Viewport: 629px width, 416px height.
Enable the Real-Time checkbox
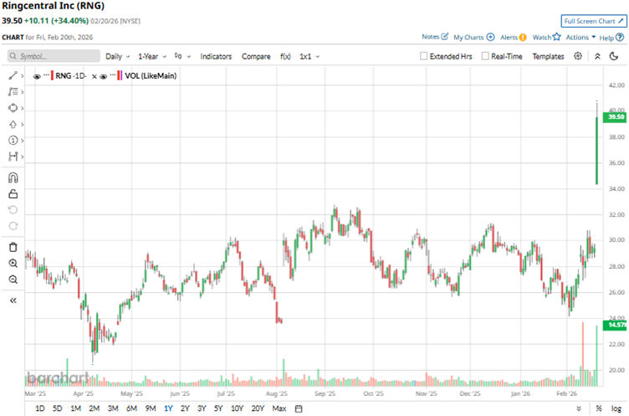[485, 56]
